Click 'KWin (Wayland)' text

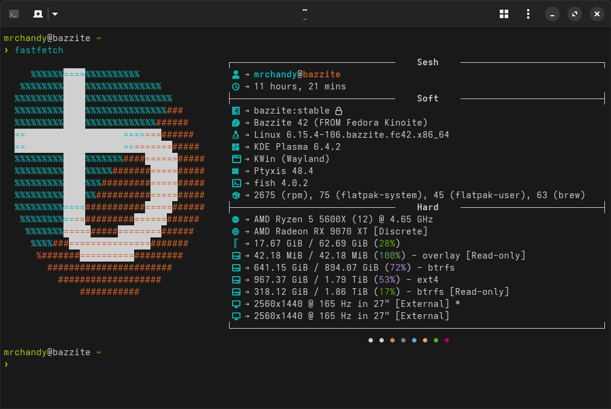tap(291, 159)
